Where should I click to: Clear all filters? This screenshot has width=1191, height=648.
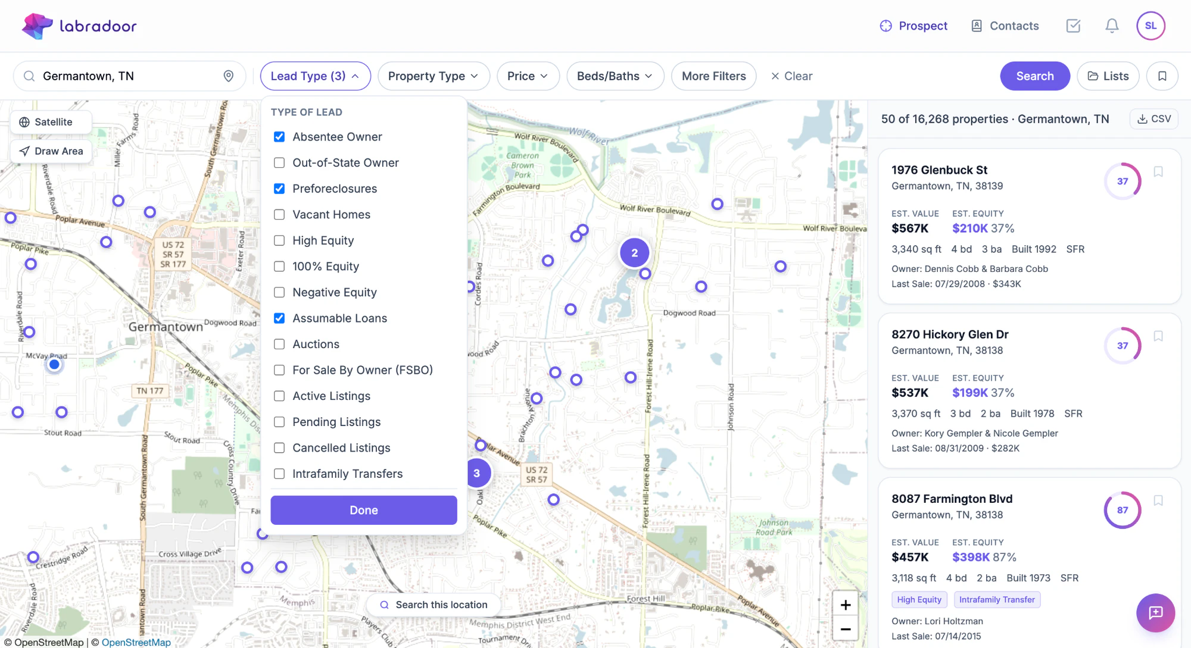click(x=791, y=76)
